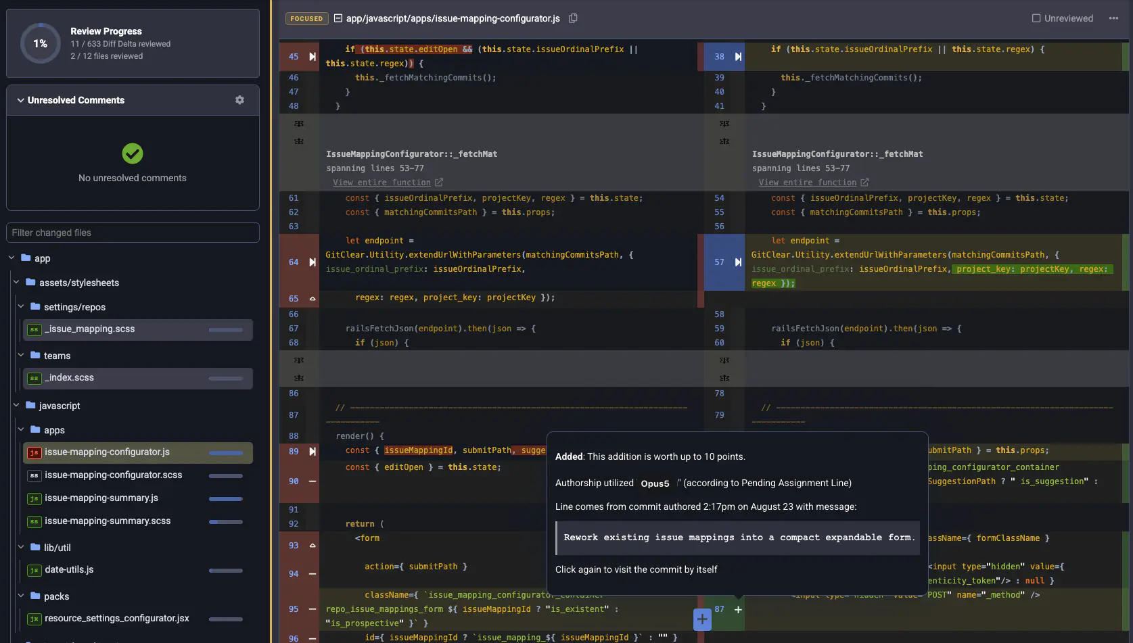1133x643 pixels.
Task: Click the progress bar beside issue-mapping-summary.js
Action: (x=226, y=499)
